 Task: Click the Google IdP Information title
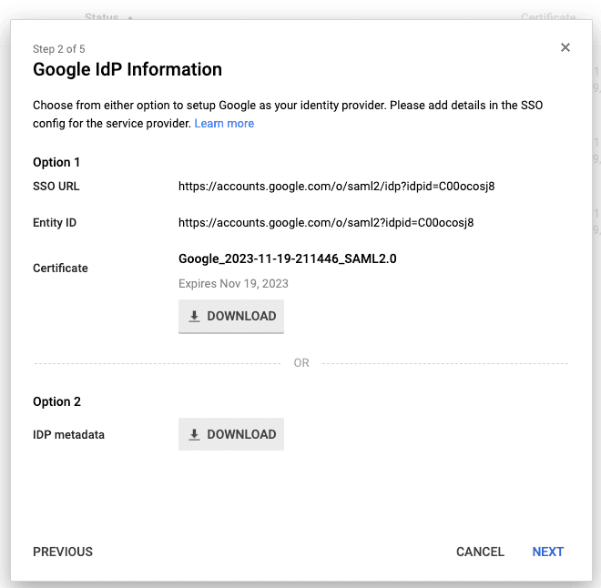click(127, 70)
